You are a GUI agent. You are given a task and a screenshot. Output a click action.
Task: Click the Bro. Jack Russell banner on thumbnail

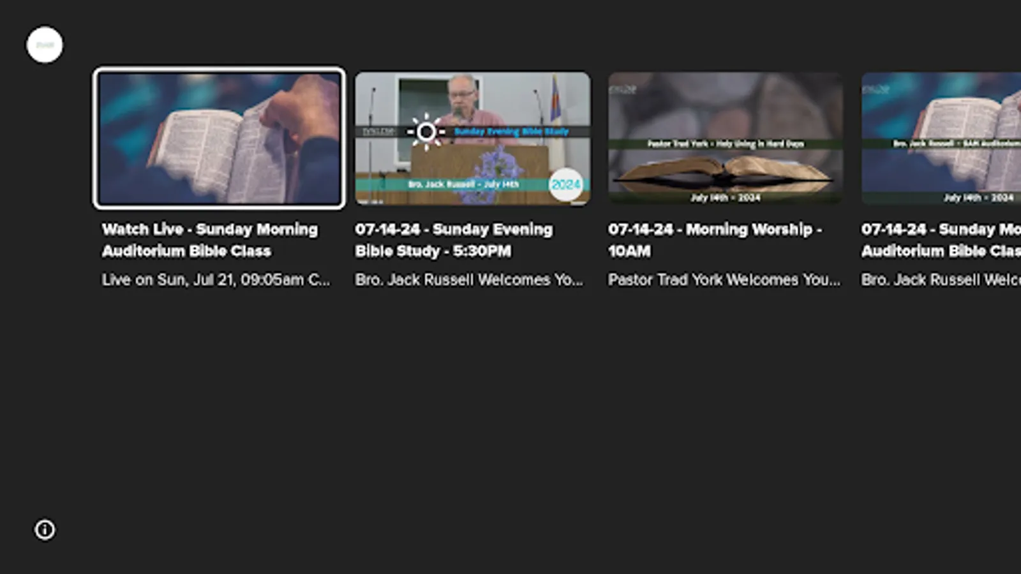pos(466,183)
